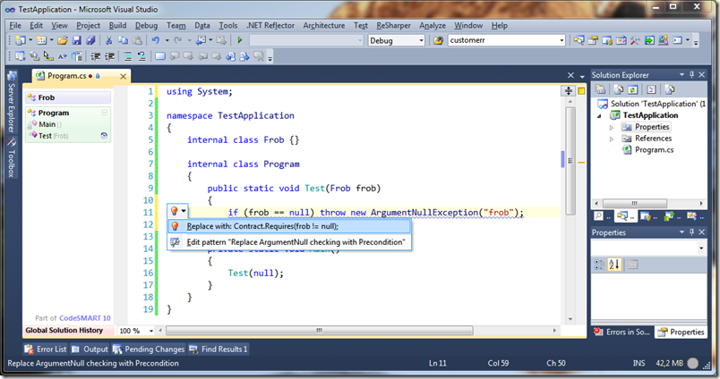Click the editor split-window icon above scrollbar
The image size is (720, 379).
569,91
